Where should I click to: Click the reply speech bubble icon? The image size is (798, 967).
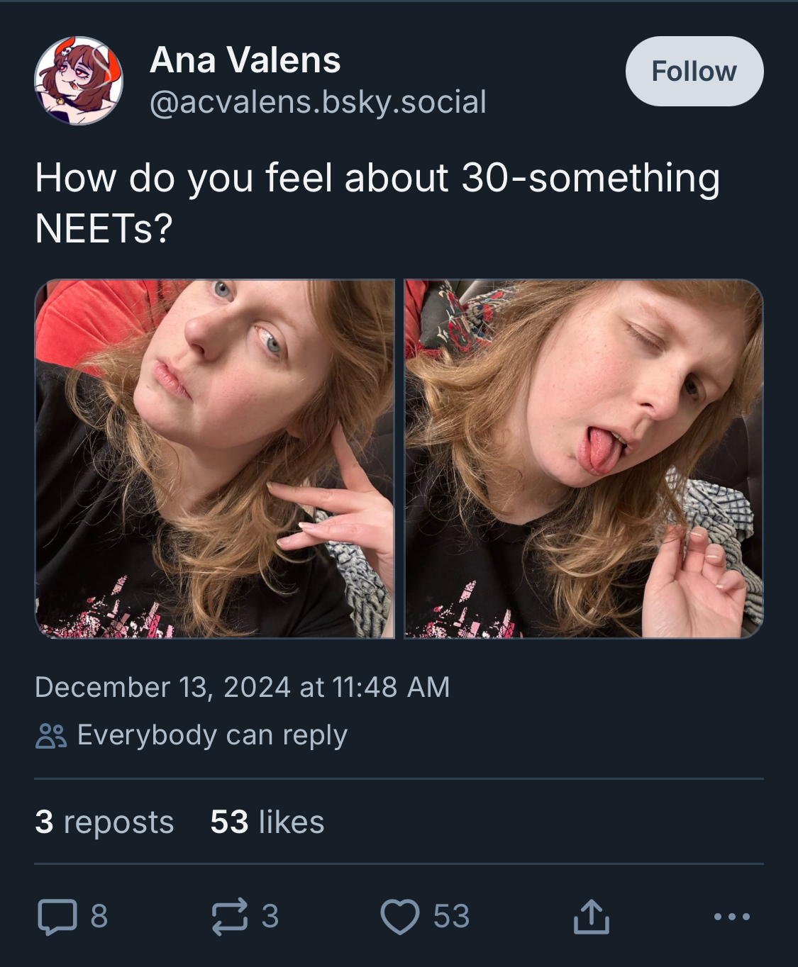tap(57, 916)
